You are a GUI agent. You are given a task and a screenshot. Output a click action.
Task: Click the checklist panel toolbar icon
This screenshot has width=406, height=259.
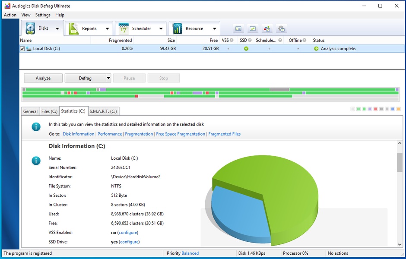[238, 29]
